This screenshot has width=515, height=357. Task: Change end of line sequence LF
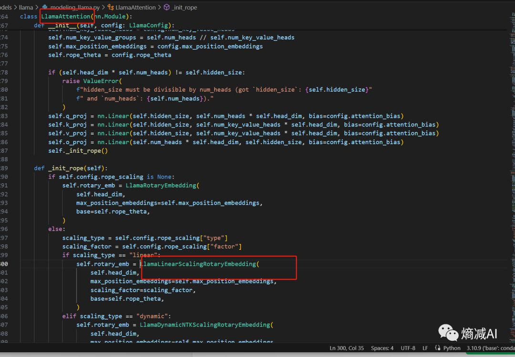click(425, 348)
